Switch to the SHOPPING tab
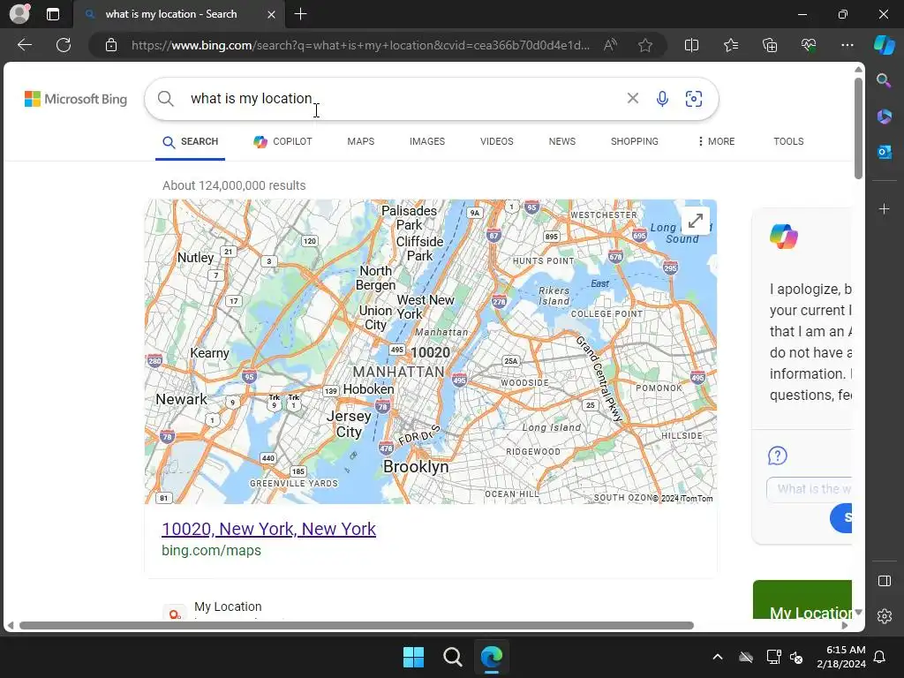This screenshot has height=678, width=904. click(634, 141)
